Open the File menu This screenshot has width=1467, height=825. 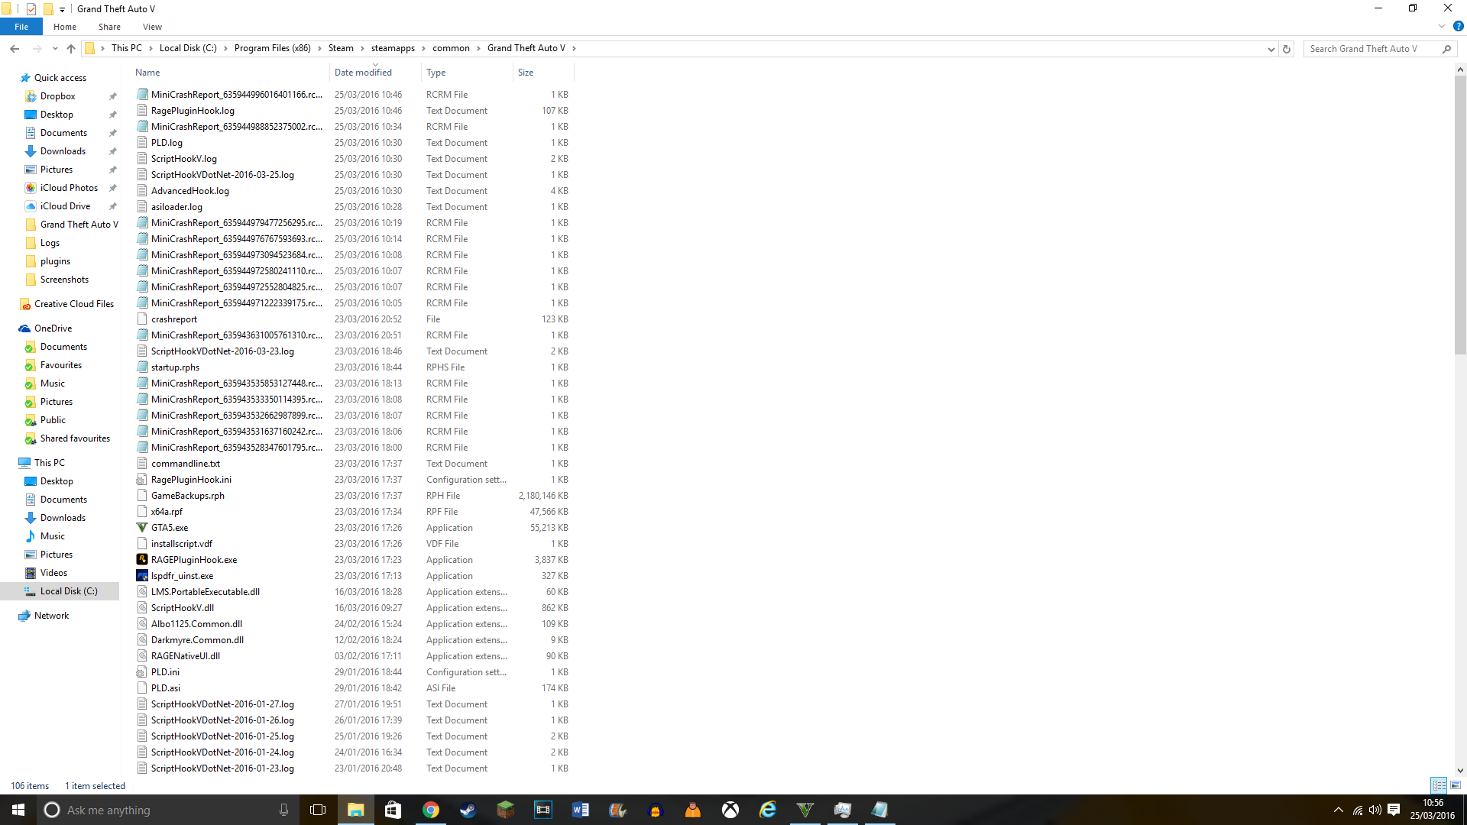coord(21,27)
